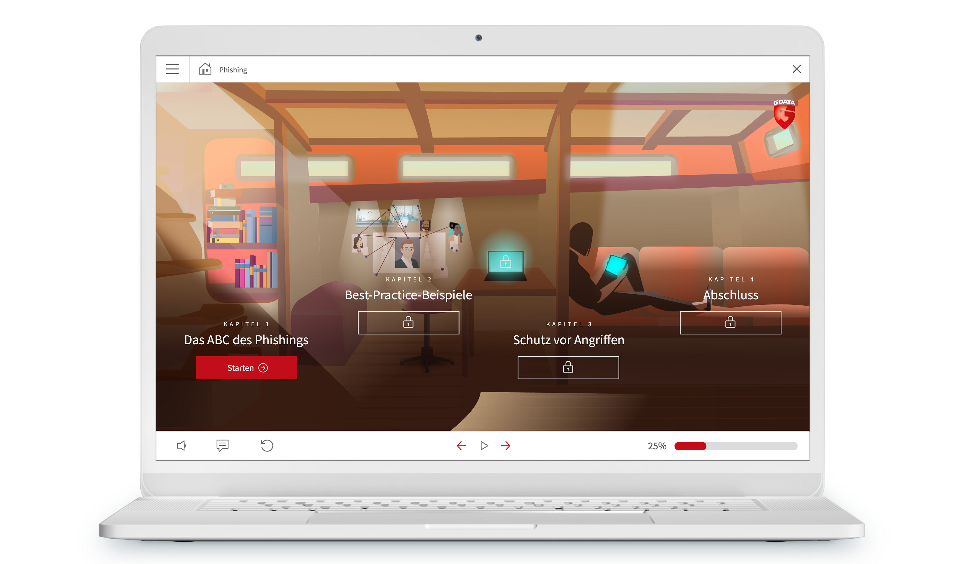Viewport: 966px width, 564px height.
Task: Click the Kapitel 3 label
Action: tap(569, 324)
